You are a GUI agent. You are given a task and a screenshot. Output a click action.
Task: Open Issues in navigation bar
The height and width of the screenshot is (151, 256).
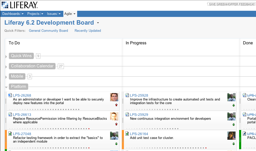click(x=52, y=14)
